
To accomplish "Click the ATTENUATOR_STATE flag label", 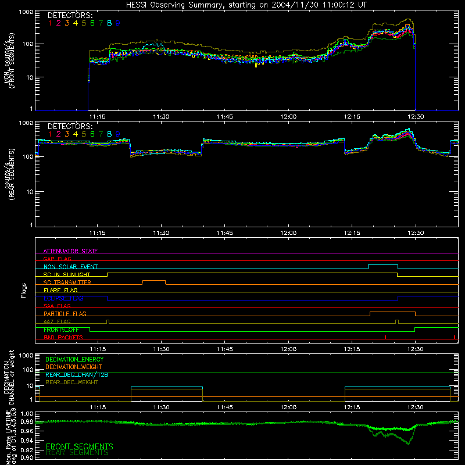I will tap(70, 251).
